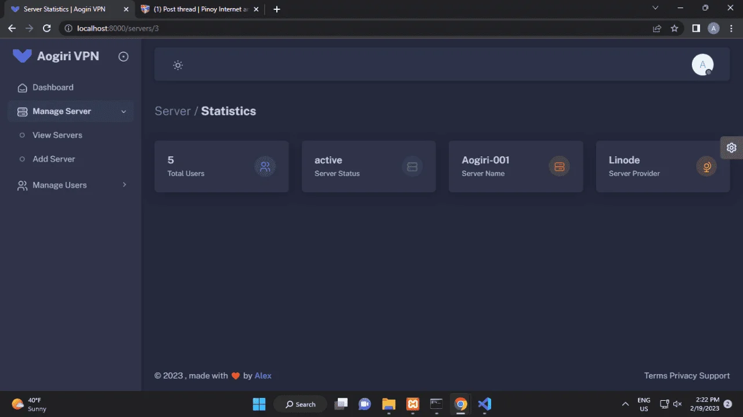Open the Chrome three-dot menu
This screenshot has width=743, height=417.
click(731, 28)
